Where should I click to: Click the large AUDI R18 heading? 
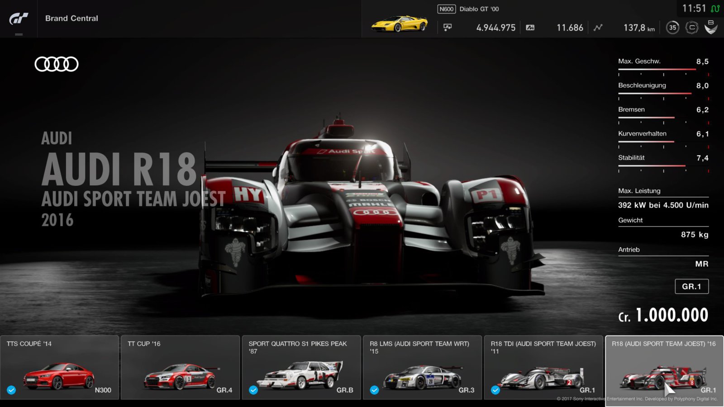[119, 170]
